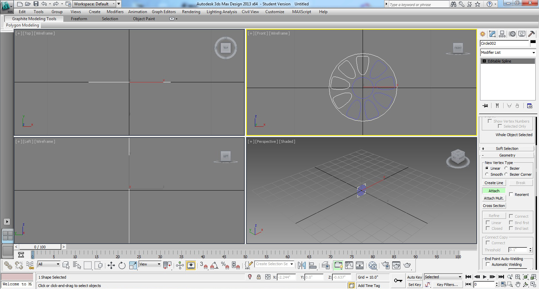Open the MAXScript menu

click(x=302, y=12)
